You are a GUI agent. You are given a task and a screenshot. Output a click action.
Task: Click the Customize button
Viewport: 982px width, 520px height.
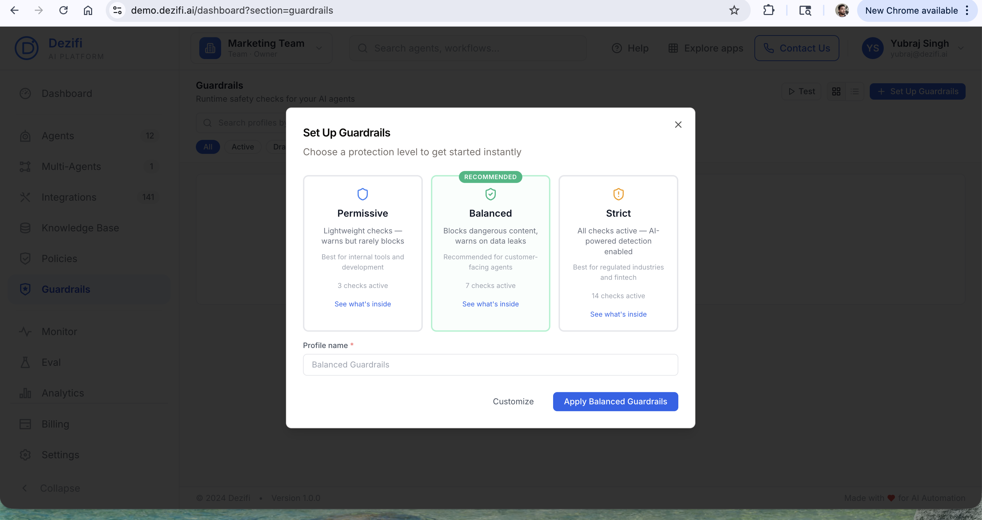pos(513,402)
